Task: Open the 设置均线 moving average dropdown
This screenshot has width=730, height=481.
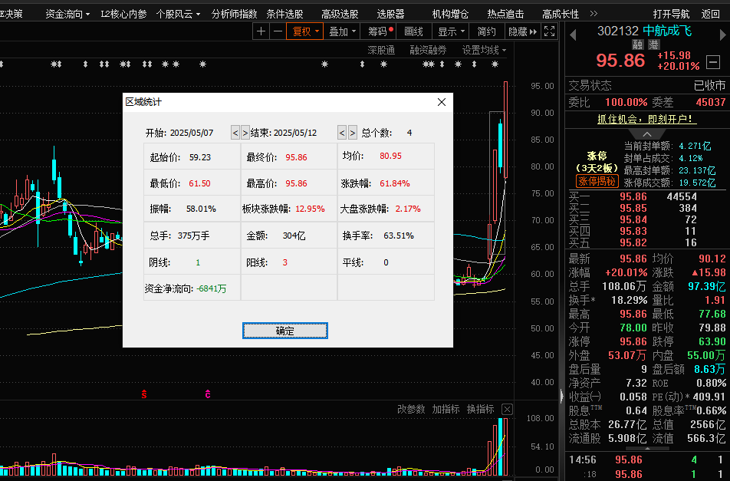Action: (x=484, y=50)
